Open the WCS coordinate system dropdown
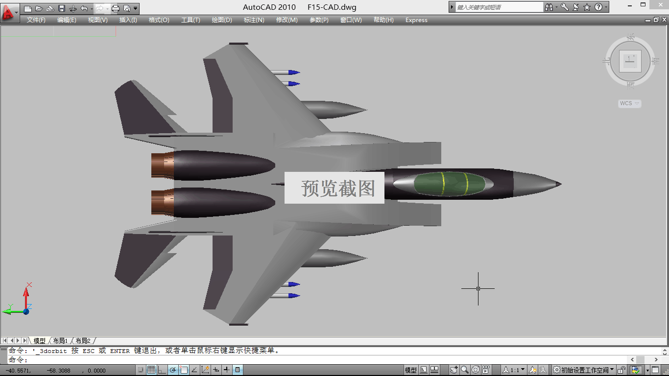Viewport: 669px width, 376px height. pyautogui.click(x=629, y=103)
